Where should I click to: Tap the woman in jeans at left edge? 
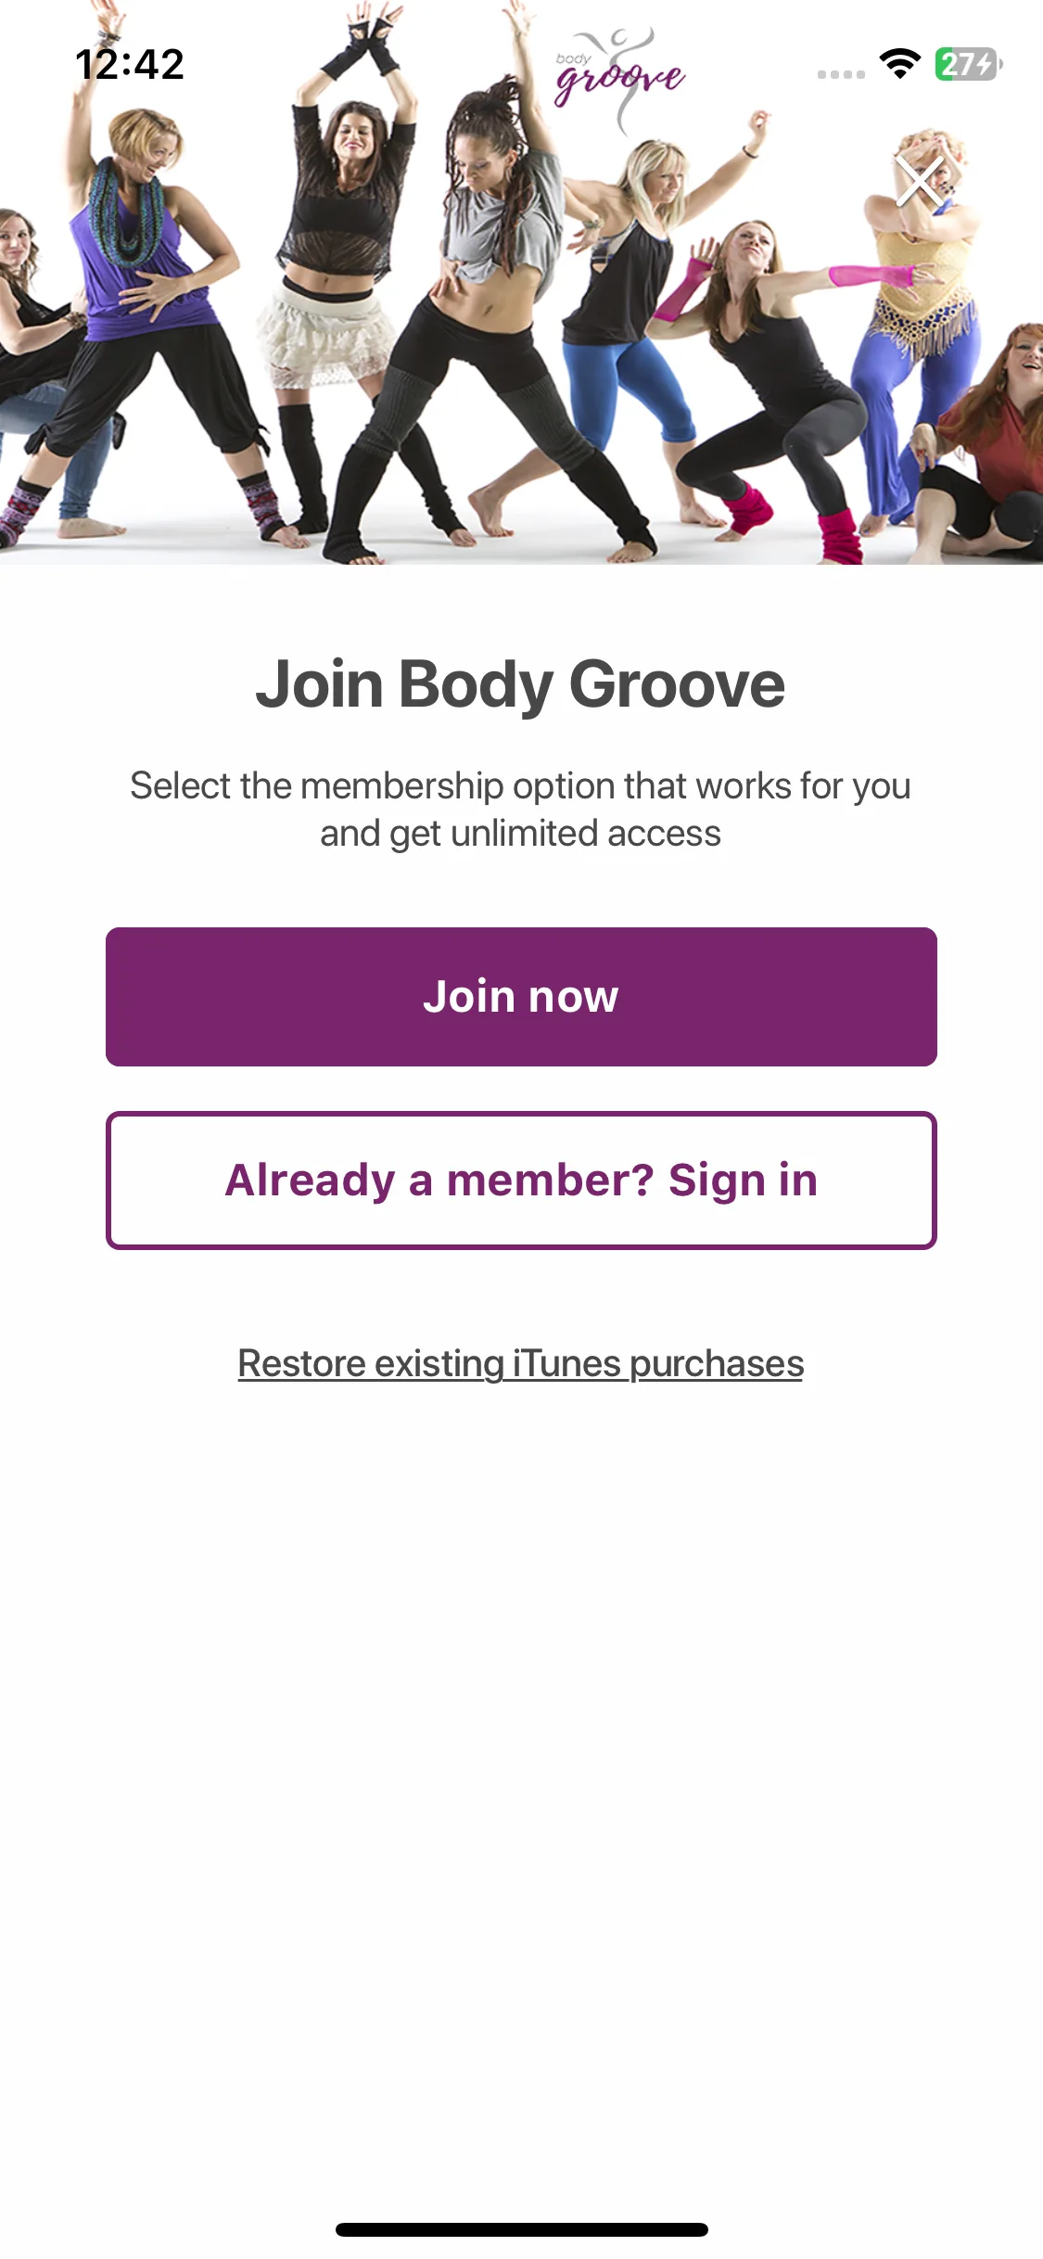click(x=37, y=371)
